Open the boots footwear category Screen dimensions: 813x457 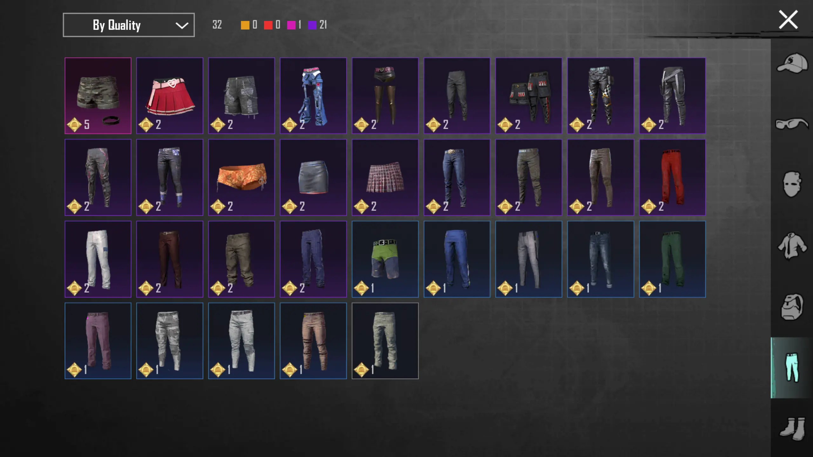(x=792, y=429)
